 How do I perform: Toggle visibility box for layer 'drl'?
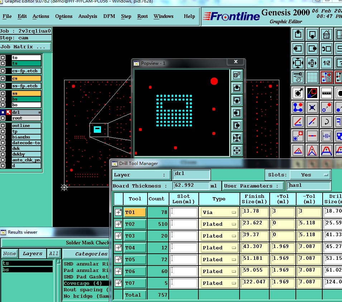click(x=3, y=112)
